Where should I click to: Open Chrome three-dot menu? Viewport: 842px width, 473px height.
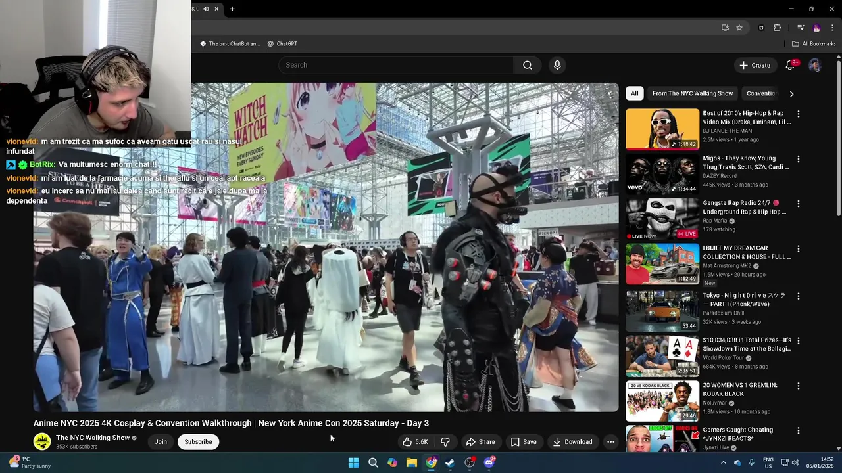pyautogui.click(x=833, y=28)
